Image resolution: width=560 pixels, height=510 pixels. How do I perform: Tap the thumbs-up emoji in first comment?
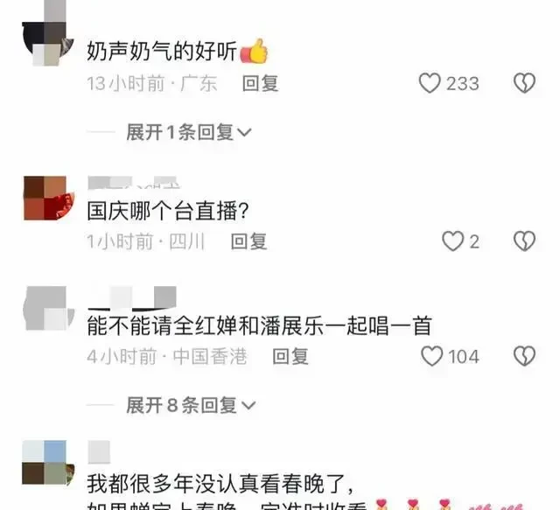pos(255,51)
